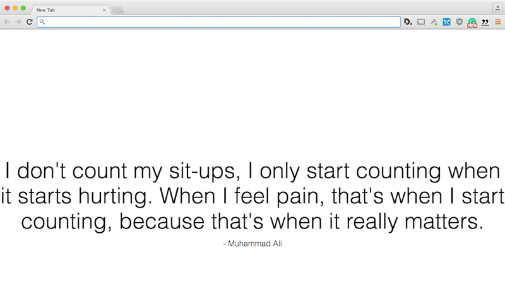Click the green fullscreen window button

click(23, 8)
